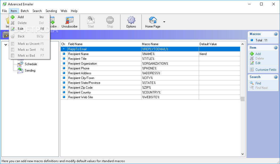Open the Web menu

(64, 11)
